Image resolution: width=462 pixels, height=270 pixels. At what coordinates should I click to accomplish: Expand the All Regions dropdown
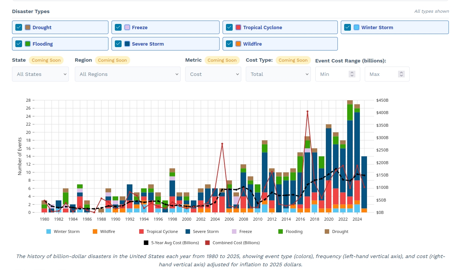coord(128,74)
